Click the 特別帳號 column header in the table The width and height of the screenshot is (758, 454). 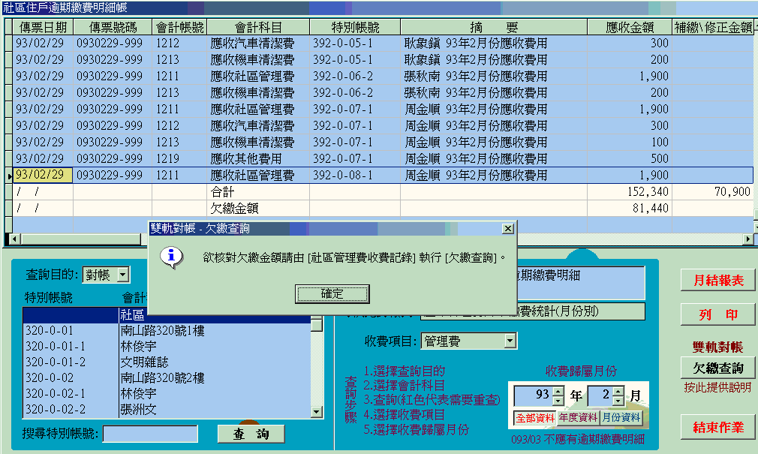coord(355,27)
